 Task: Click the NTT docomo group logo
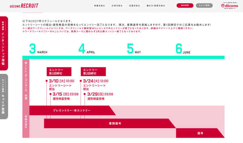[x=230, y=5]
